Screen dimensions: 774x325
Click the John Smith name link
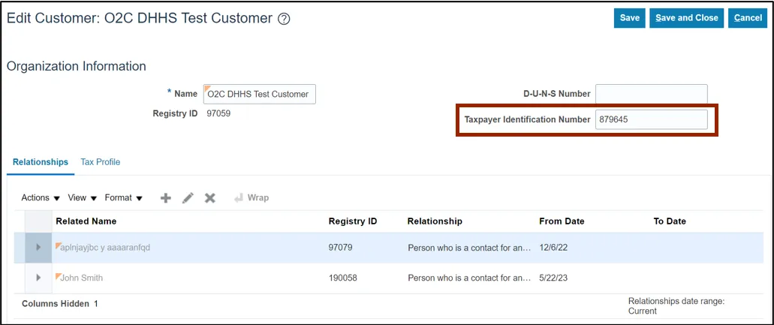(81, 278)
